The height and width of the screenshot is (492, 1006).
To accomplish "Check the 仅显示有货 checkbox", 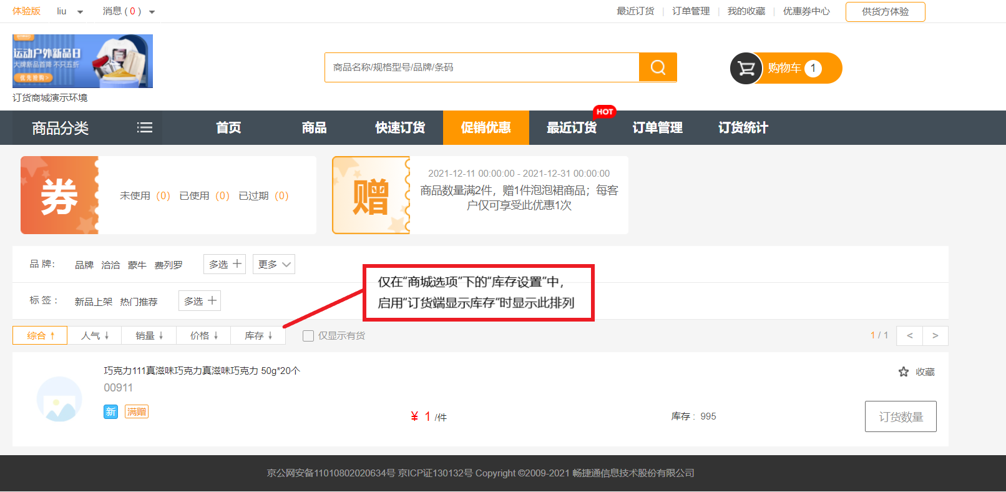I will point(308,336).
